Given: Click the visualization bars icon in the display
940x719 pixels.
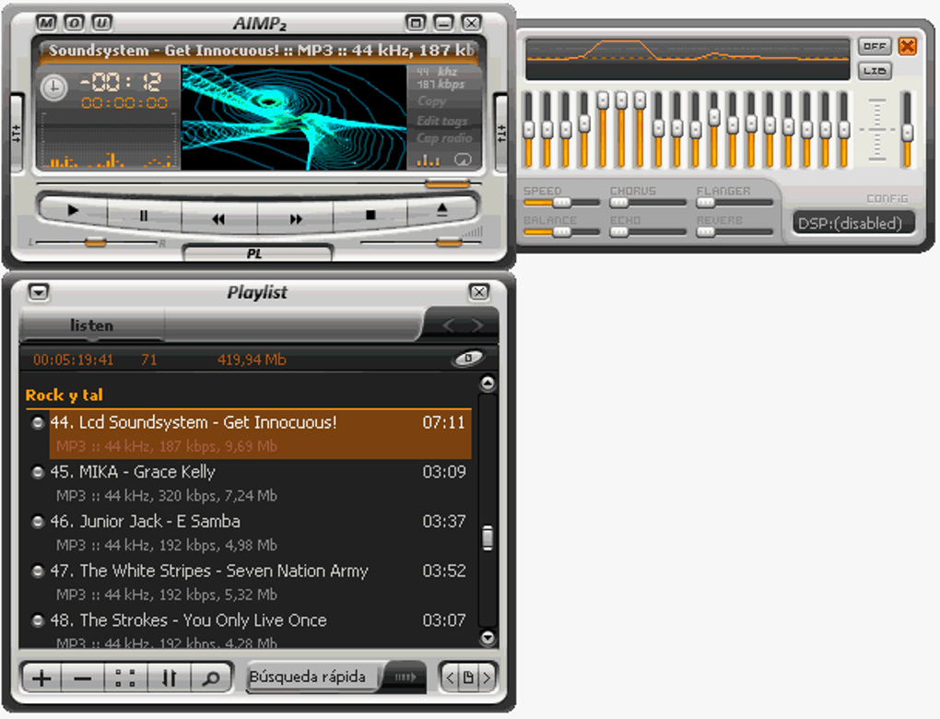Looking at the screenshot, I should tap(429, 160).
